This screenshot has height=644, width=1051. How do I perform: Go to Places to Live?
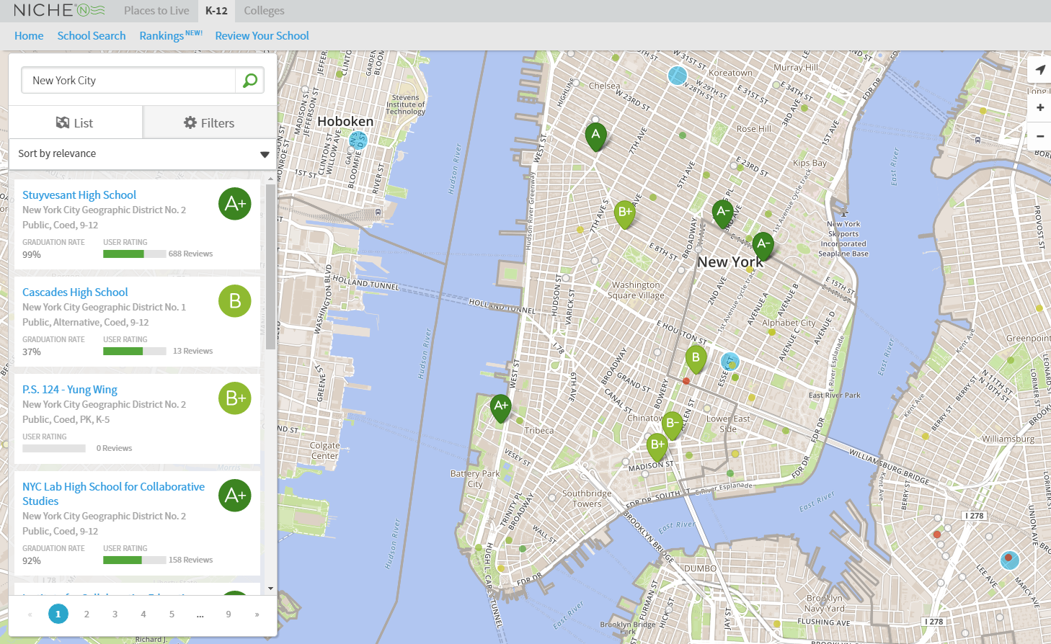tap(156, 11)
